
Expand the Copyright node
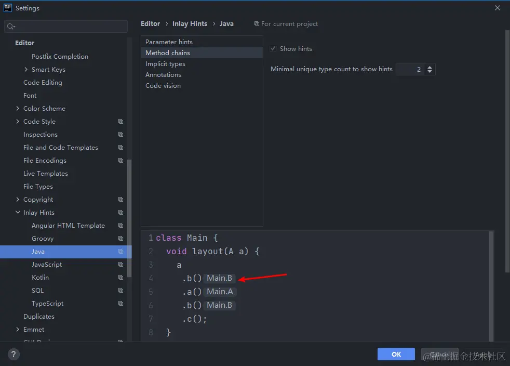point(18,199)
